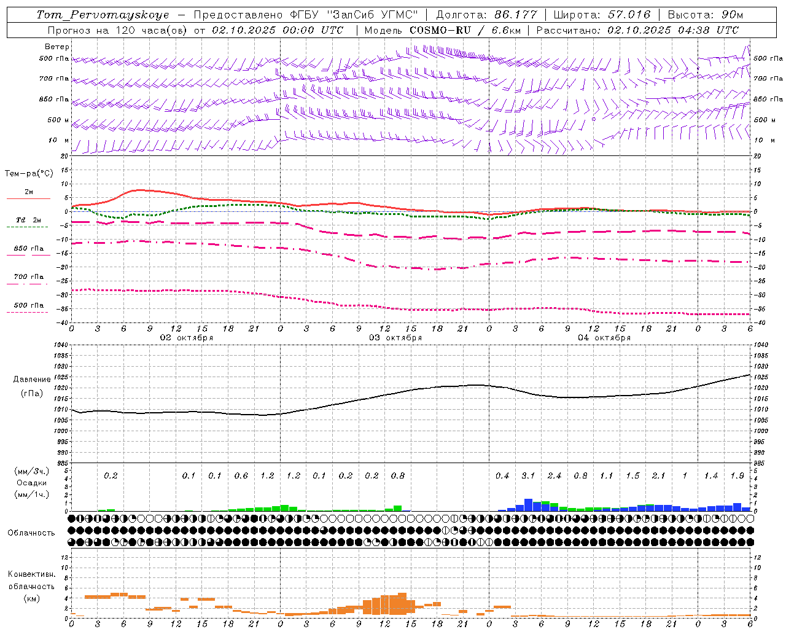Click the Рассчитано: 02.10.2025 04:38 UTC text
Image resolution: width=786 pixels, height=629 pixels.
[x=637, y=30]
